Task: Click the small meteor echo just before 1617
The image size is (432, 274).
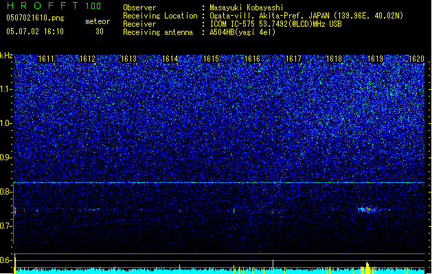Action: click(273, 212)
